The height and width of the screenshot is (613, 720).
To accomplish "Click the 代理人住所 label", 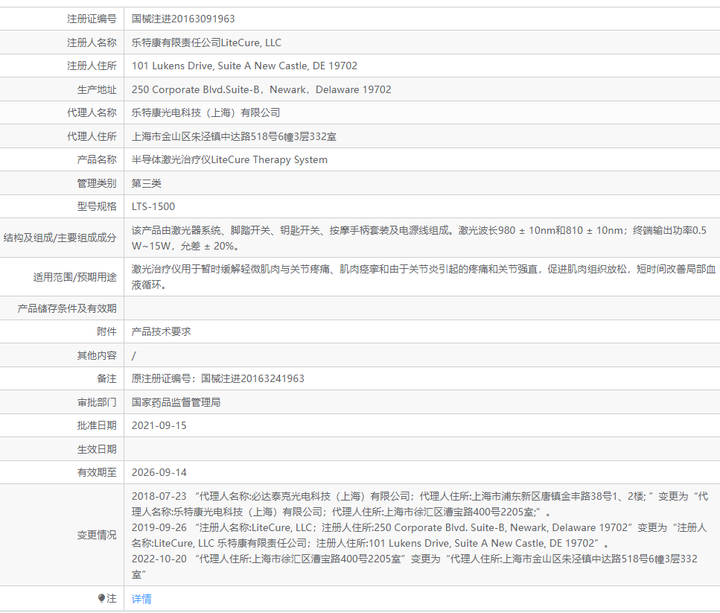I will click(x=92, y=136).
